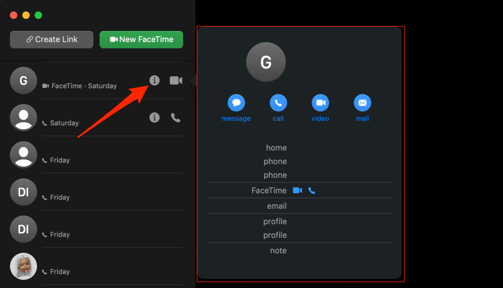The height and width of the screenshot is (288, 503).
Task: Click the mail icon in contact card
Action: coord(362,103)
